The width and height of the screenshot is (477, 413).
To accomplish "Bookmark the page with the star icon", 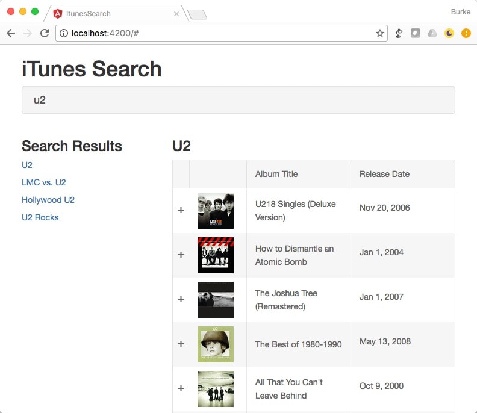I will [x=379, y=33].
